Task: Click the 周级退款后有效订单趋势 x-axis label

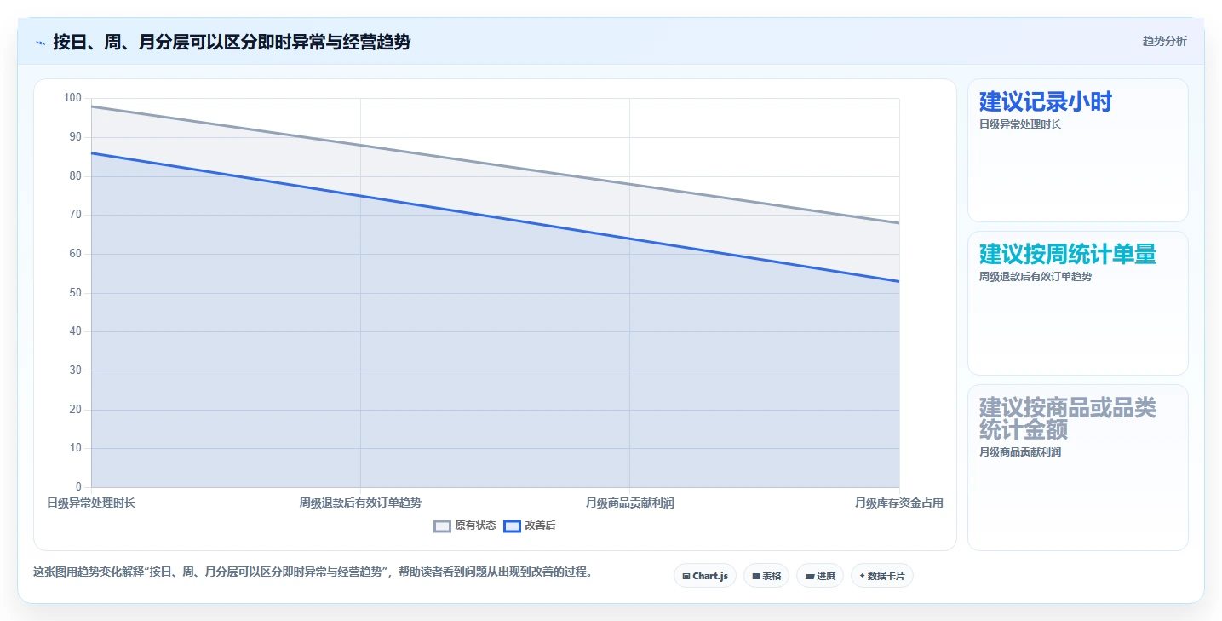Action: pyautogui.click(x=360, y=503)
